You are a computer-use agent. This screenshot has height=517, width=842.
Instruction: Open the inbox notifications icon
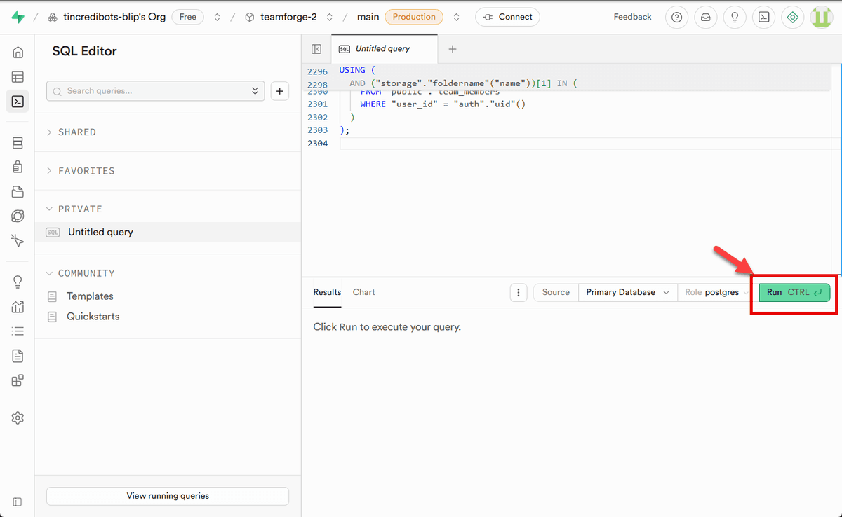[x=705, y=17]
